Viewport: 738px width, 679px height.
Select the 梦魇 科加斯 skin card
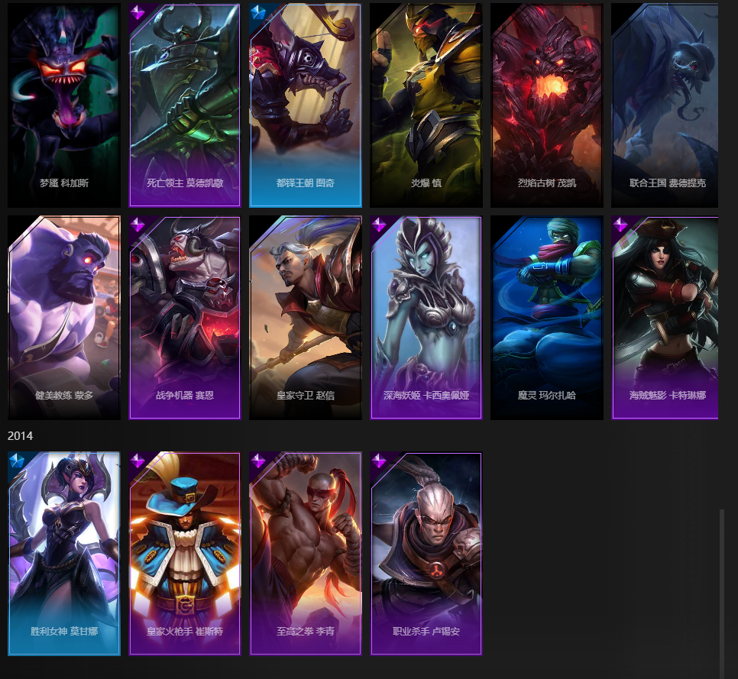64,105
